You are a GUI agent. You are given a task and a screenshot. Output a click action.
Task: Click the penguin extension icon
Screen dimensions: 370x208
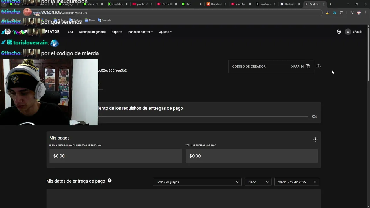click(x=328, y=13)
